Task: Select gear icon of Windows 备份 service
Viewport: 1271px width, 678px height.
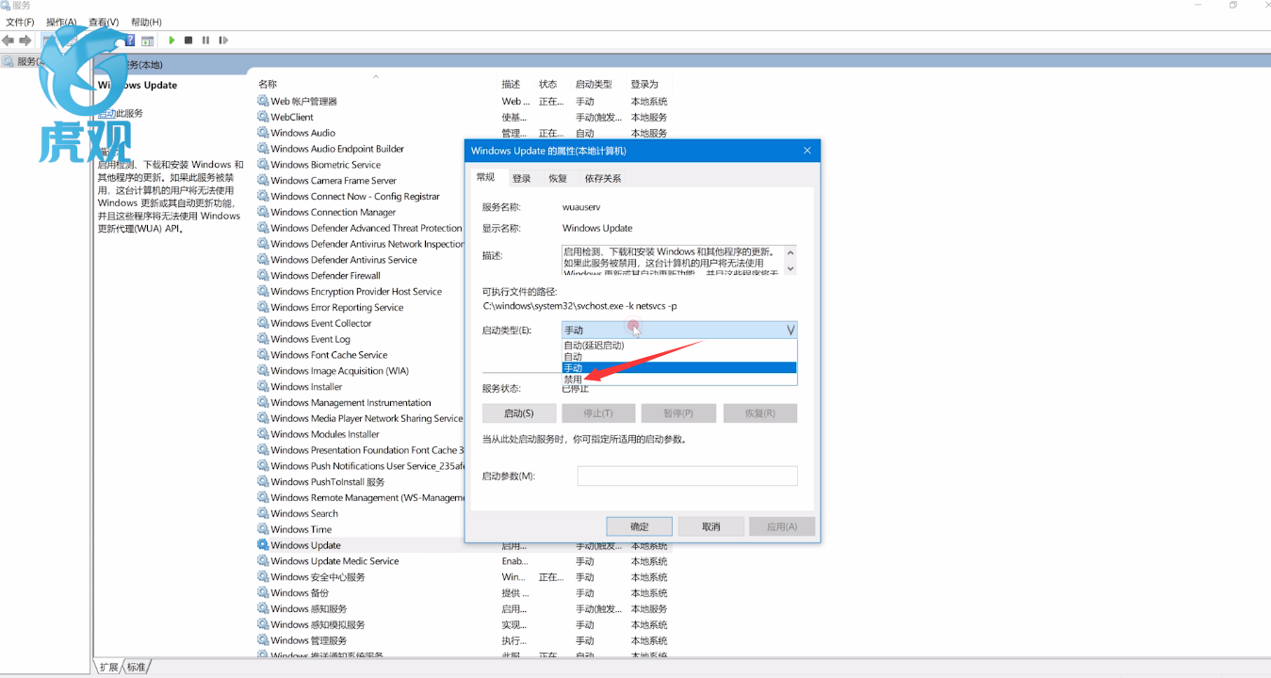Action: click(x=263, y=593)
